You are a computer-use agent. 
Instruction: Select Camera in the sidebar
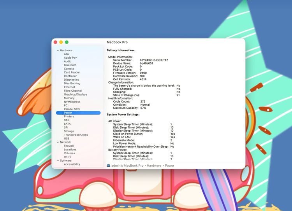69,69
